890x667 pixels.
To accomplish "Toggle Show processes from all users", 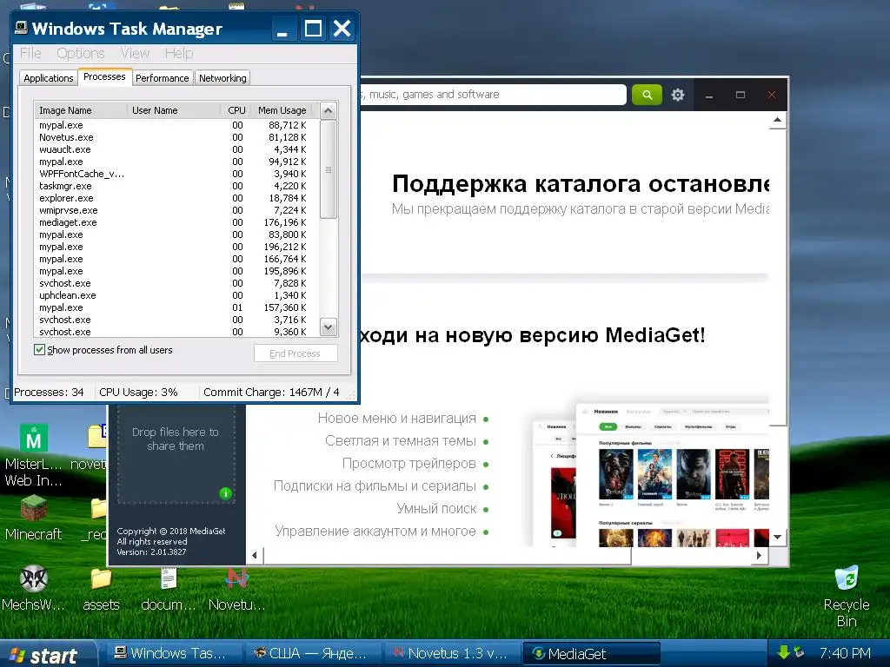I will click(x=40, y=349).
